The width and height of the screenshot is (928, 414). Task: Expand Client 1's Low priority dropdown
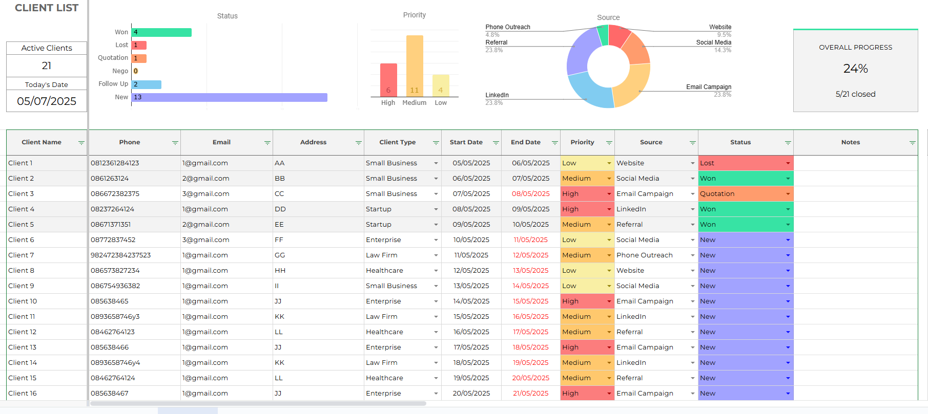click(x=609, y=163)
